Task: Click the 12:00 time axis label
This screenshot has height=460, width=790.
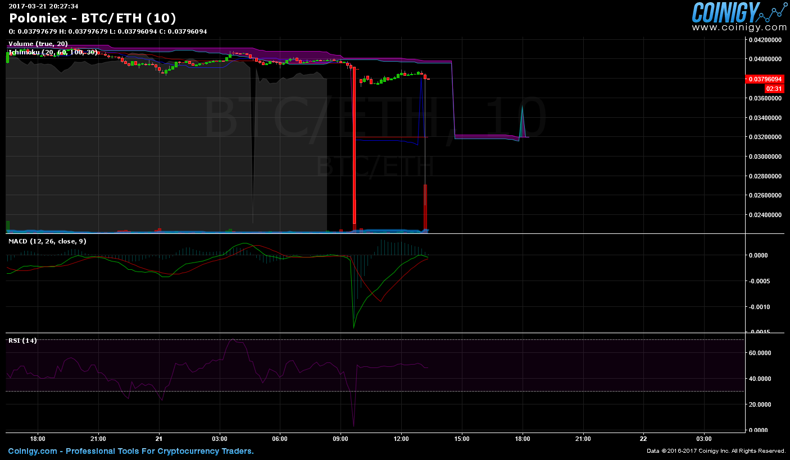Action: pyautogui.click(x=401, y=439)
